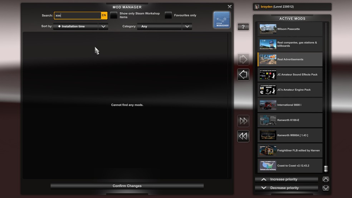Activate mod with single right arrow

243,59
